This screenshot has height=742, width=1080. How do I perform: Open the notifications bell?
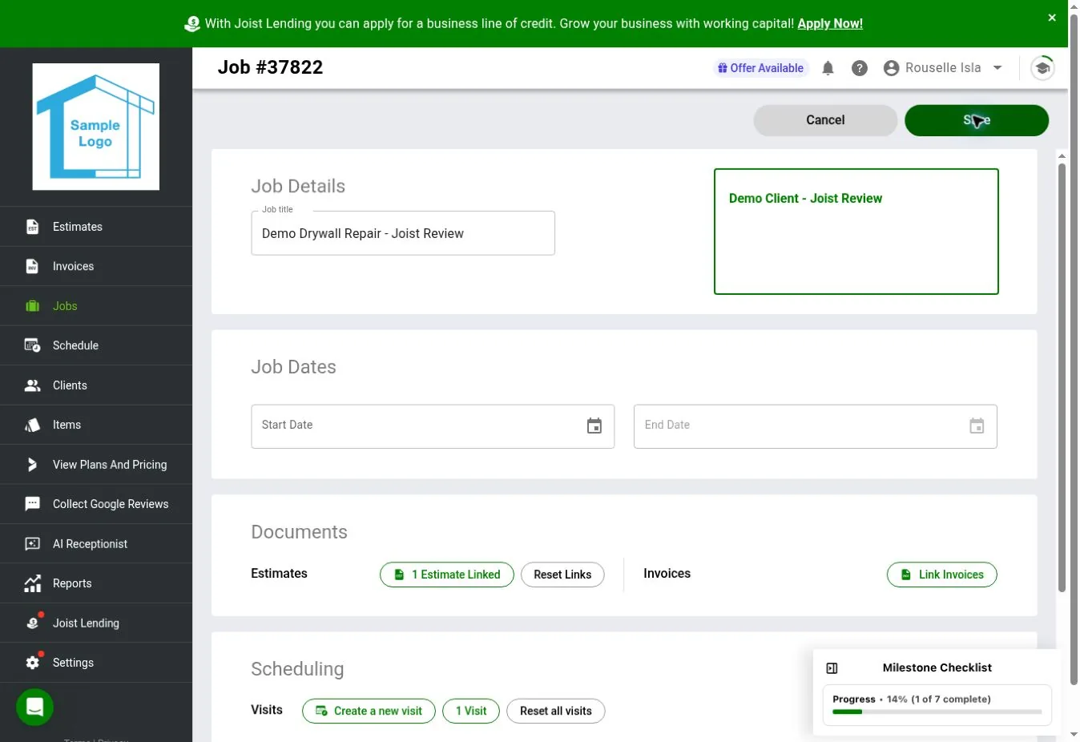828,68
